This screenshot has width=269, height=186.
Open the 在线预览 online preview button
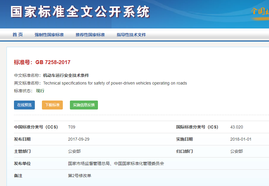(x=24, y=105)
